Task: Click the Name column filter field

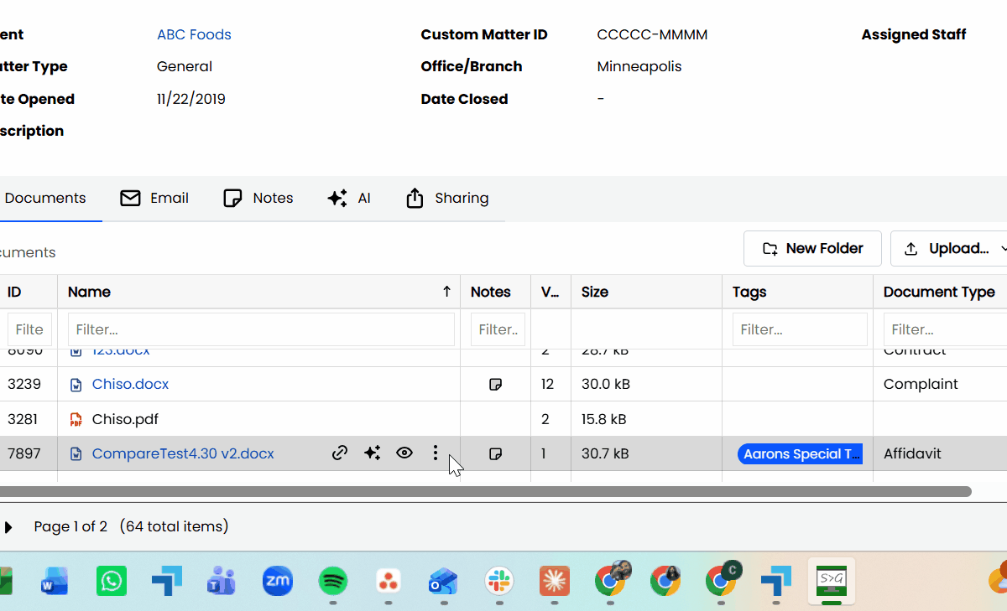Action: click(x=261, y=329)
